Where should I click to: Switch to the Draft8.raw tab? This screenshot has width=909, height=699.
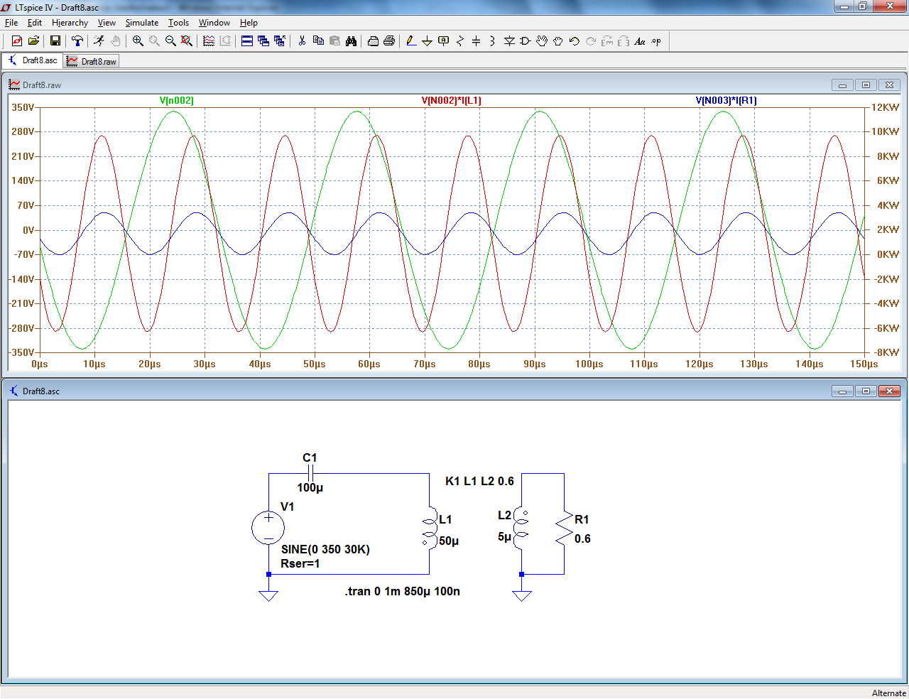pos(92,62)
